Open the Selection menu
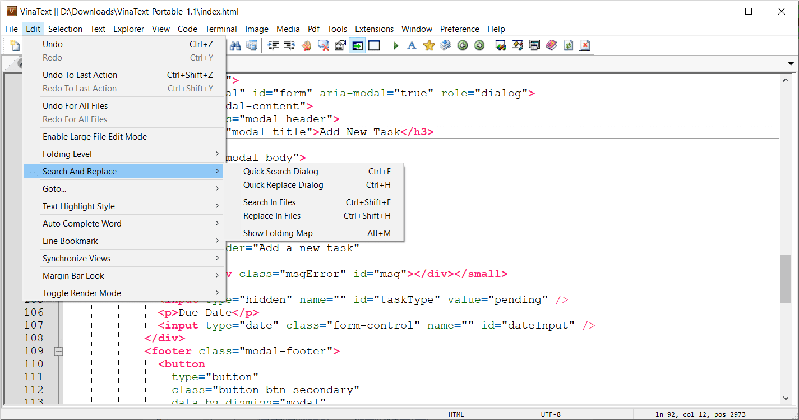Viewport: 799px width, 420px height. [x=65, y=29]
